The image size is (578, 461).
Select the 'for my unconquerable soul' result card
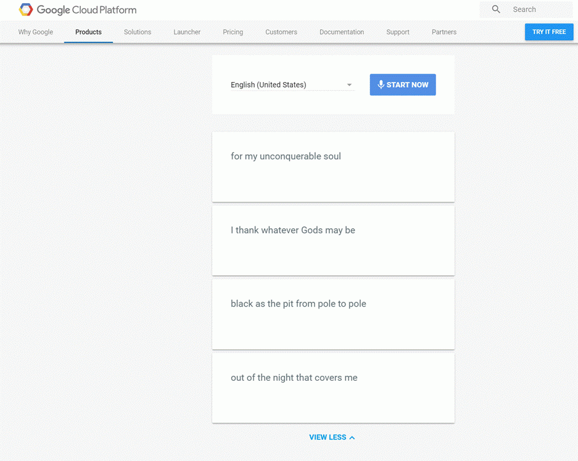point(333,167)
